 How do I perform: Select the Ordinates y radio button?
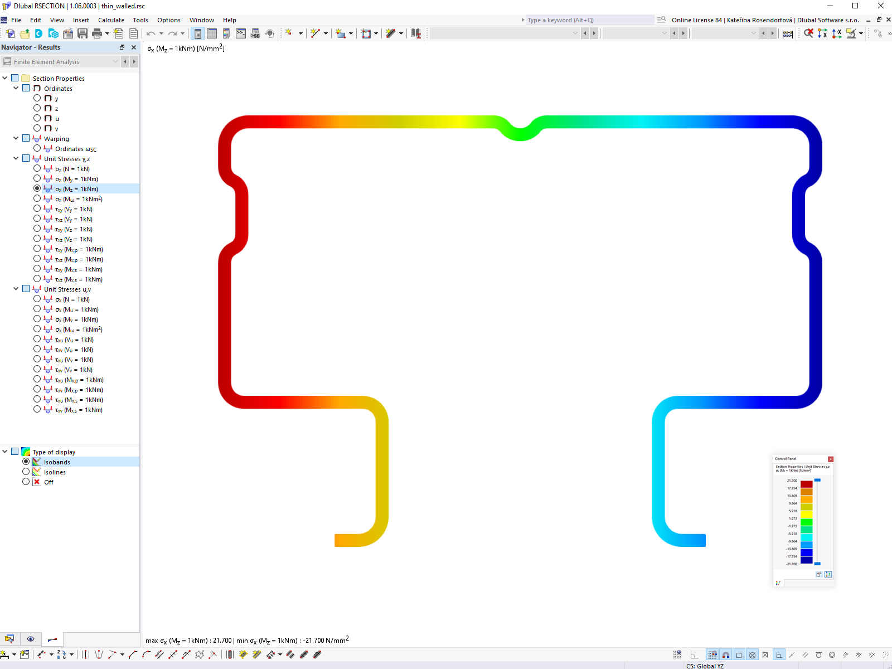tap(37, 98)
